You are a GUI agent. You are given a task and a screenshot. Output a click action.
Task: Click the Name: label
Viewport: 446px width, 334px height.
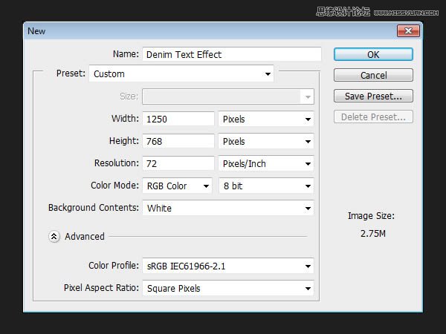click(x=126, y=54)
